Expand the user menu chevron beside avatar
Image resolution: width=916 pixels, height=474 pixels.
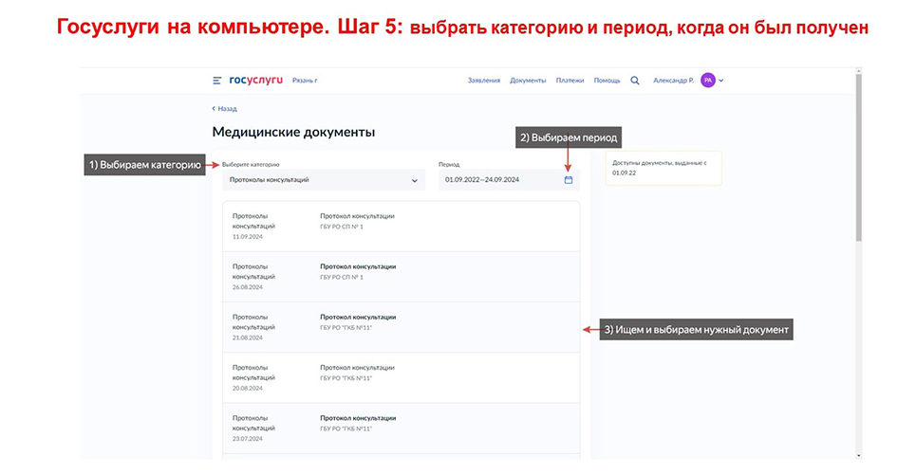tap(721, 81)
